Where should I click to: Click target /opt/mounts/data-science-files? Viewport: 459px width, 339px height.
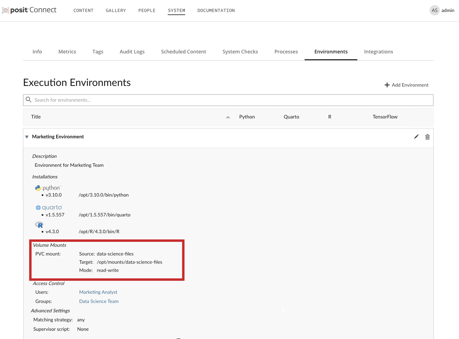coord(129,262)
